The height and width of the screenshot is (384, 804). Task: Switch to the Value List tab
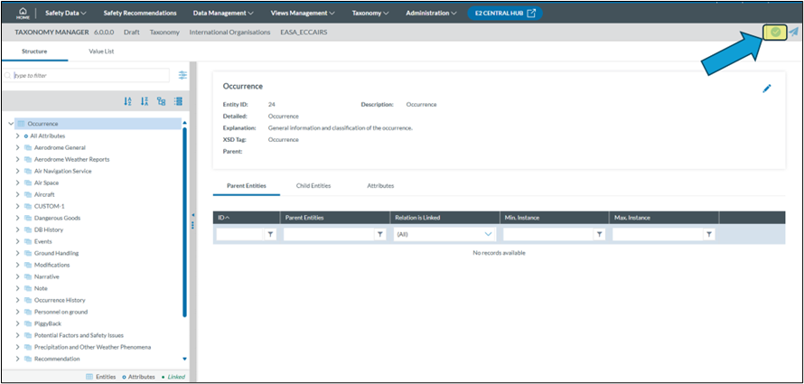[x=101, y=52]
